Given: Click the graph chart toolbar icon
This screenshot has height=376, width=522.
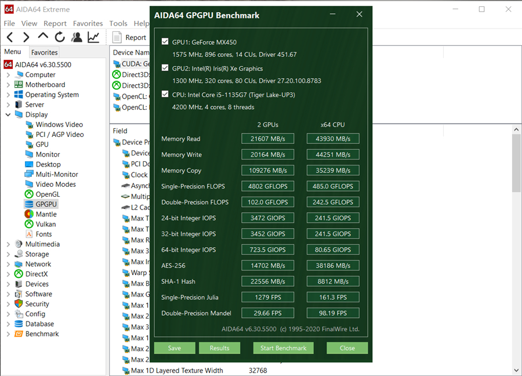Looking at the screenshot, I should (x=93, y=38).
